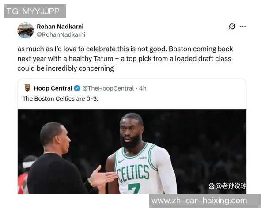Image resolution: width=265 pixels, height=212 pixels.
Task: Open the Rohan Nadkarni display name link
Action: [x=60, y=26]
